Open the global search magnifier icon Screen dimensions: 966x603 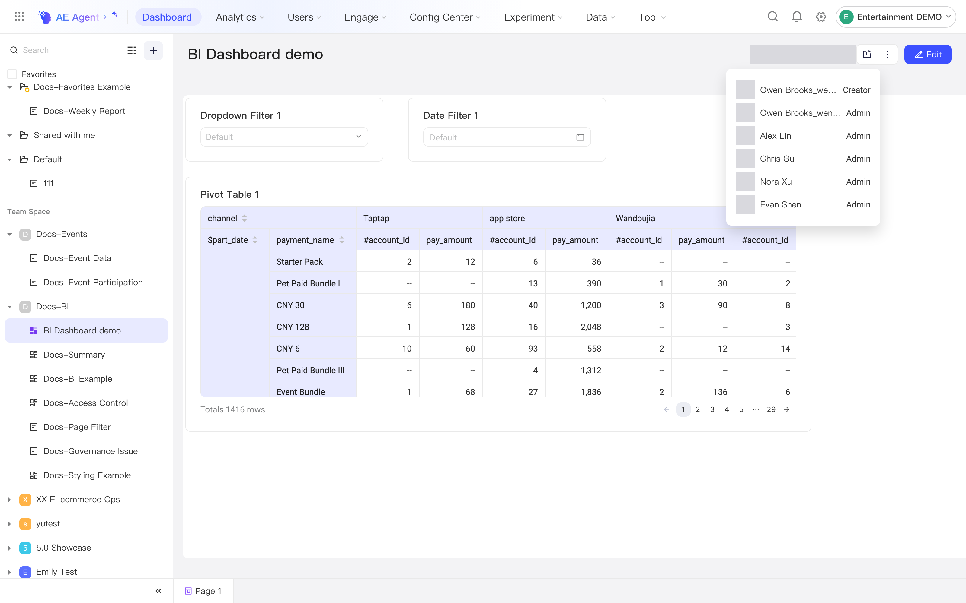point(773,17)
